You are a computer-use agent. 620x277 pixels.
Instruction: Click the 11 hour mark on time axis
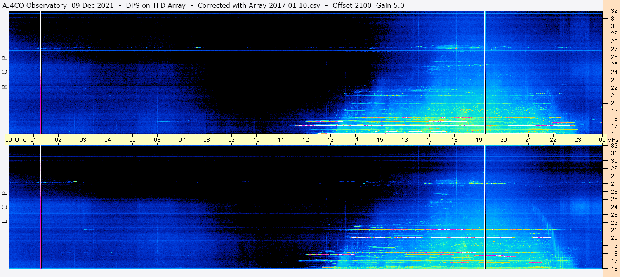pyautogui.click(x=281, y=140)
